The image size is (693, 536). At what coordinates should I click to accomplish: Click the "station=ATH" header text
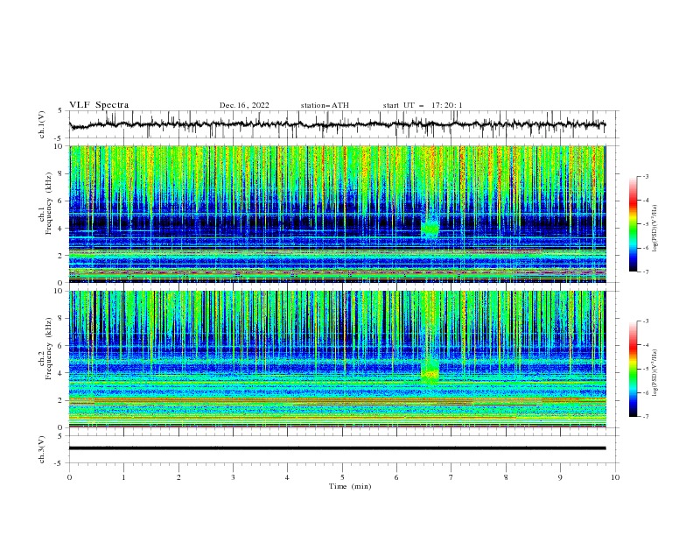pos(325,105)
